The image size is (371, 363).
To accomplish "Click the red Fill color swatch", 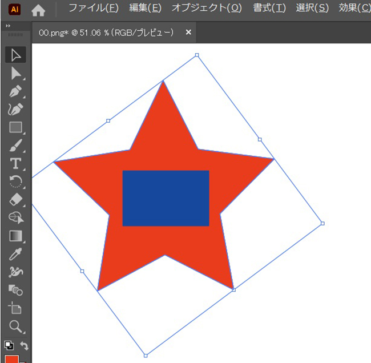I will tap(11, 359).
